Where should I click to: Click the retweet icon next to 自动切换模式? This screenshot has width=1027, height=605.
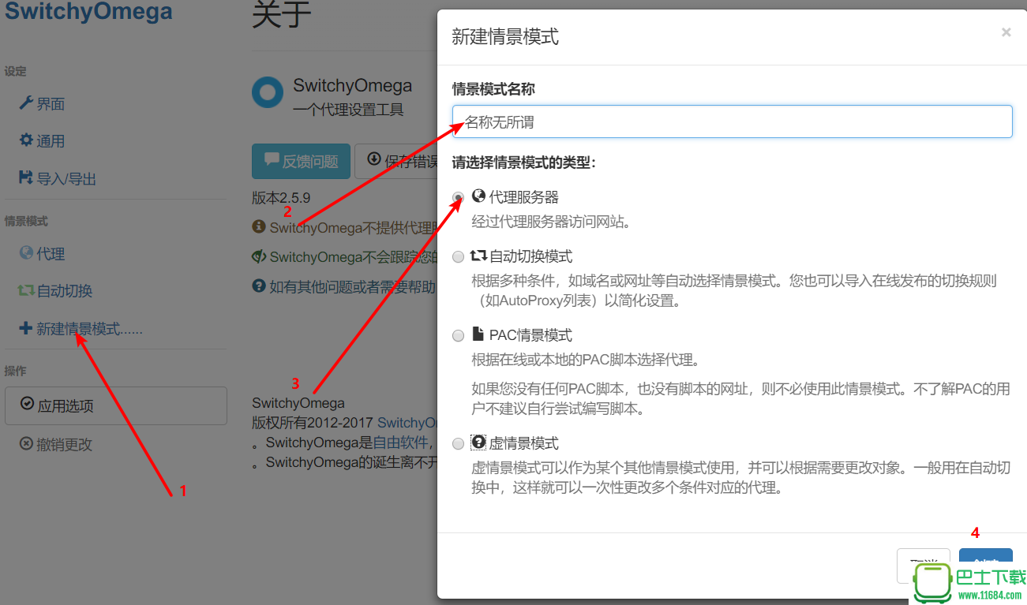(478, 256)
